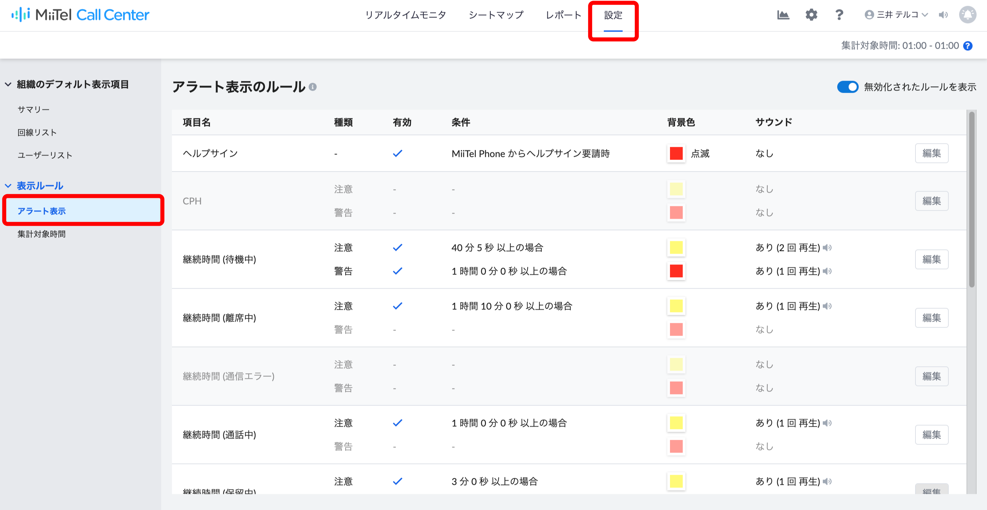Click the 継続時間 (待機中) 警告 red swatch
Screen dimensions: 987x510
676,271
